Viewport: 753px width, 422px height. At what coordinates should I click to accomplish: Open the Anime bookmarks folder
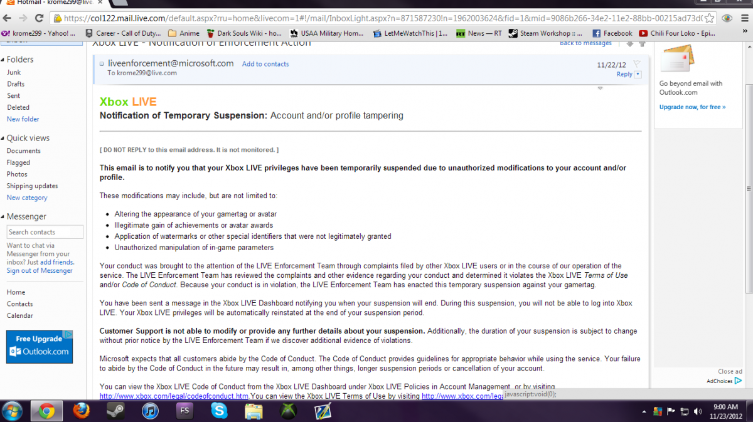pyautogui.click(x=184, y=33)
